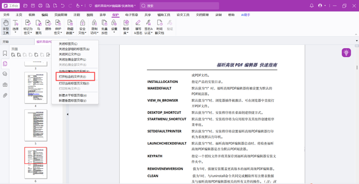The height and width of the screenshot is (184, 359).
Task: Open the AI助手 tab
Action: (x=246, y=15)
